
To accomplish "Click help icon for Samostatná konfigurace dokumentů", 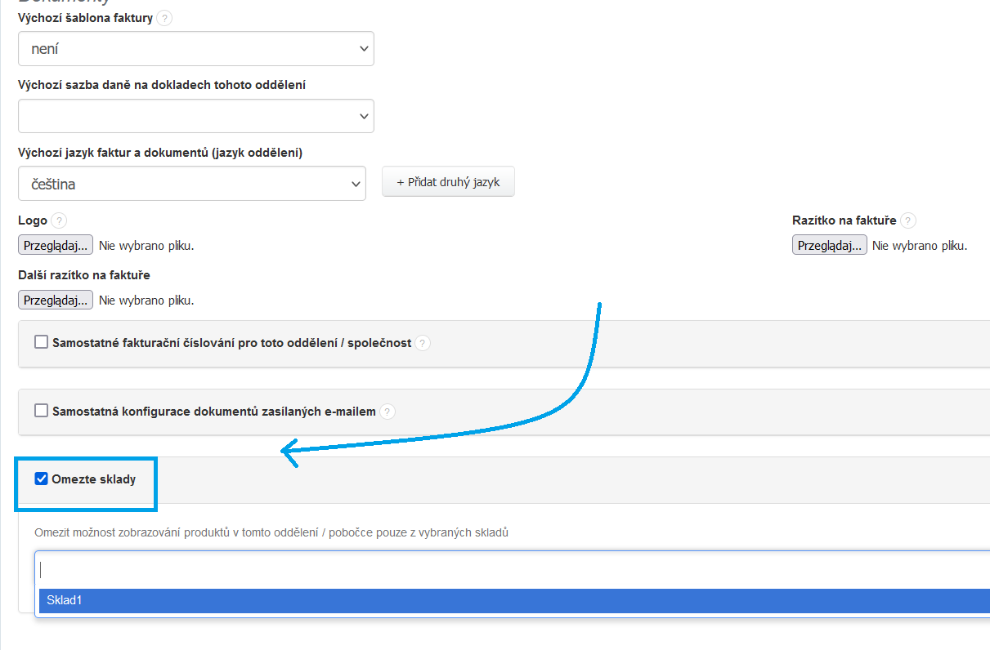I will click(387, 412).
